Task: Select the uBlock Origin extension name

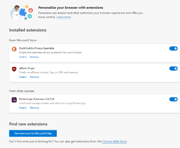Action: (27, 68)
